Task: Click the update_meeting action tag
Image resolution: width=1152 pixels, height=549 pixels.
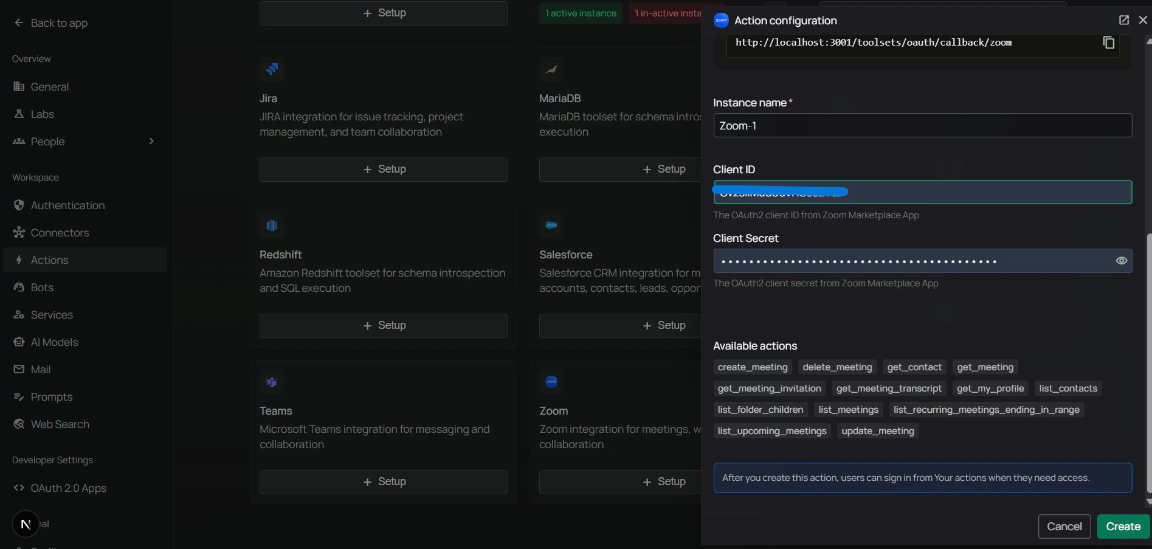Action: (x=878, y=431)
